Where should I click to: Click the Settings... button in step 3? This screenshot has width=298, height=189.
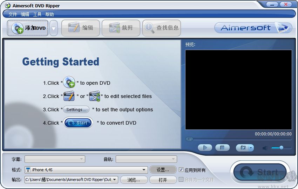[76, 110]
